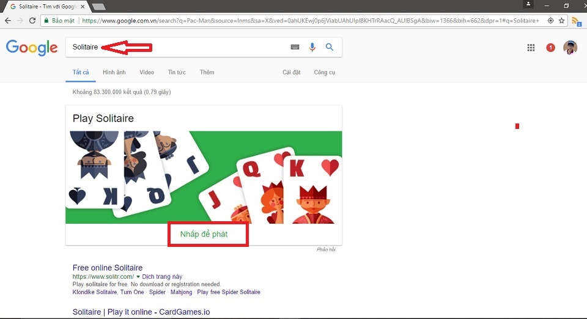Start voice search with the microphone

coord(312,46)
